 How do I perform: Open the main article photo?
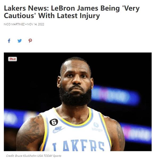click(x=78, y=102)
